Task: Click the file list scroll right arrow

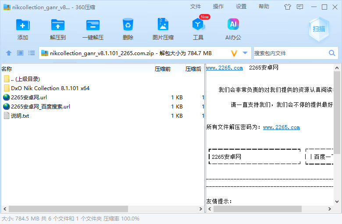Action: coord(200,209)
